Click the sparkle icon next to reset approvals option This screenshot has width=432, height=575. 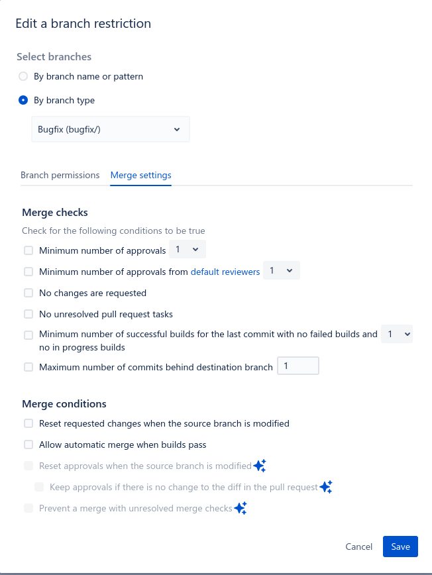pos(260,466)
